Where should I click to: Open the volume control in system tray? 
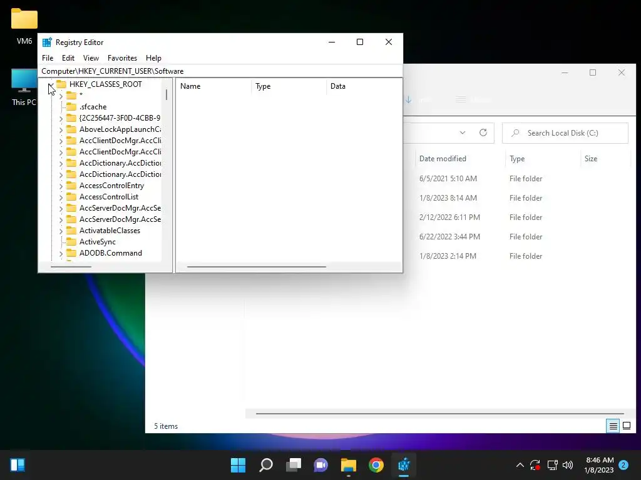tap(567, 465)
